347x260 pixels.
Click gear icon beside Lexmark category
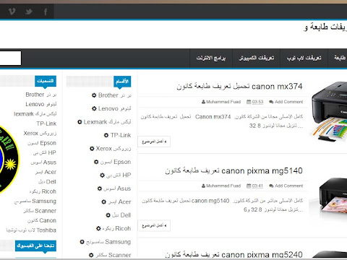tap(80, 122)
